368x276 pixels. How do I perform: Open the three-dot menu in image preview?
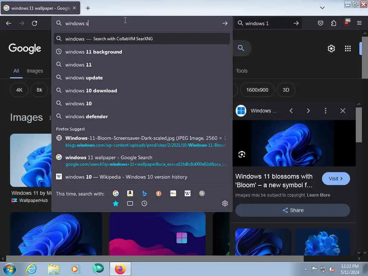tap(326, 111)
